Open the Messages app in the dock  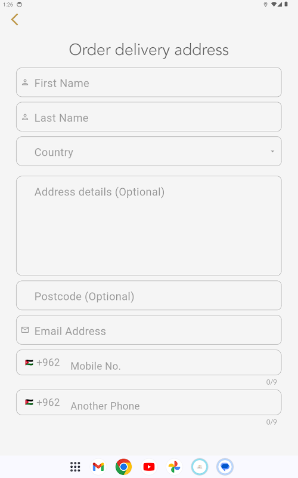click(225, 467)
